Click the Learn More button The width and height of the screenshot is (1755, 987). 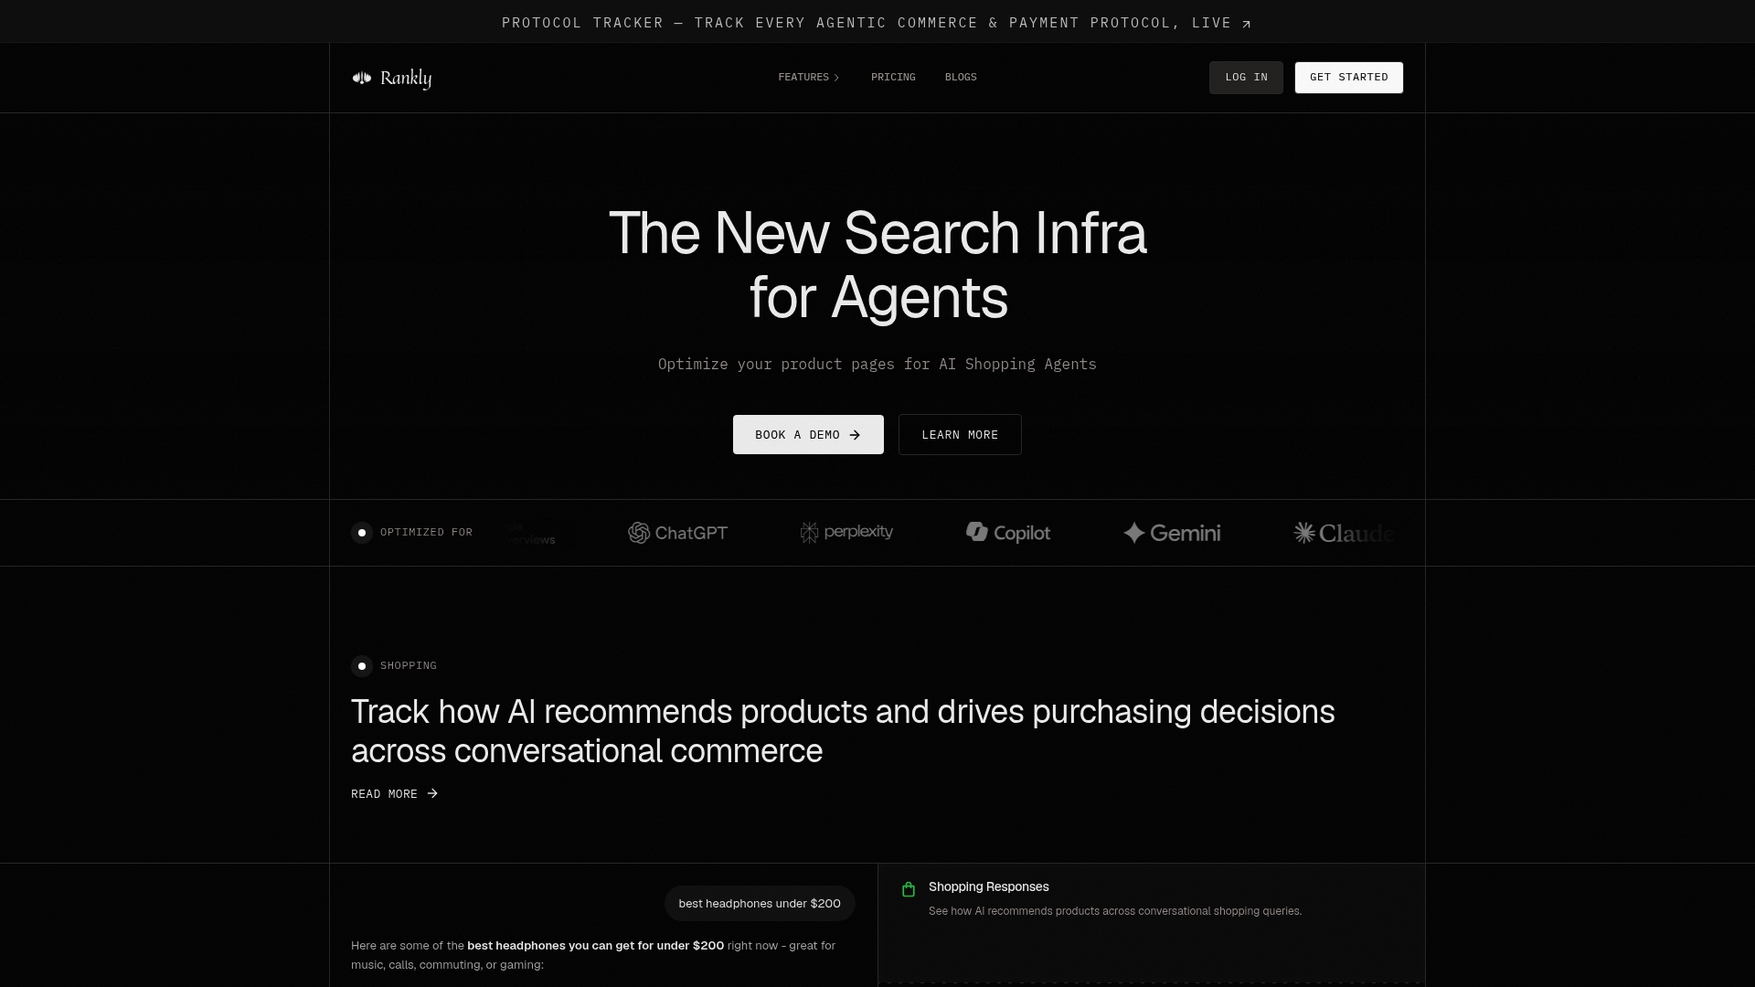pyautogui.click(x=960, y=435)
